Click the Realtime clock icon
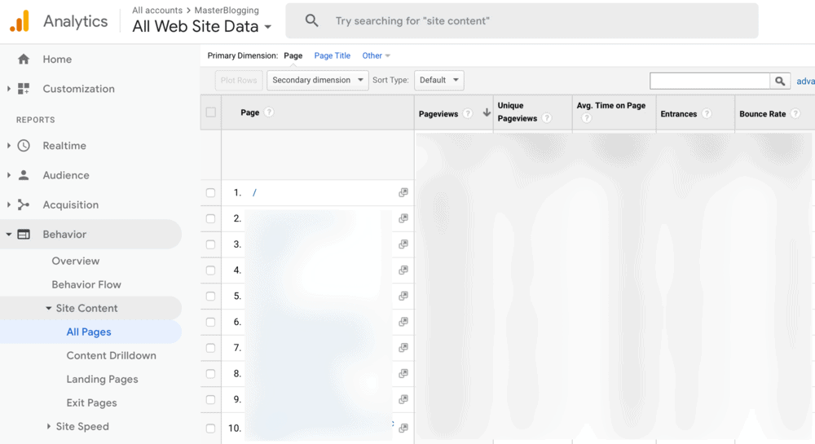This screenshot has height=444, width=815. (x=24, y=146)
